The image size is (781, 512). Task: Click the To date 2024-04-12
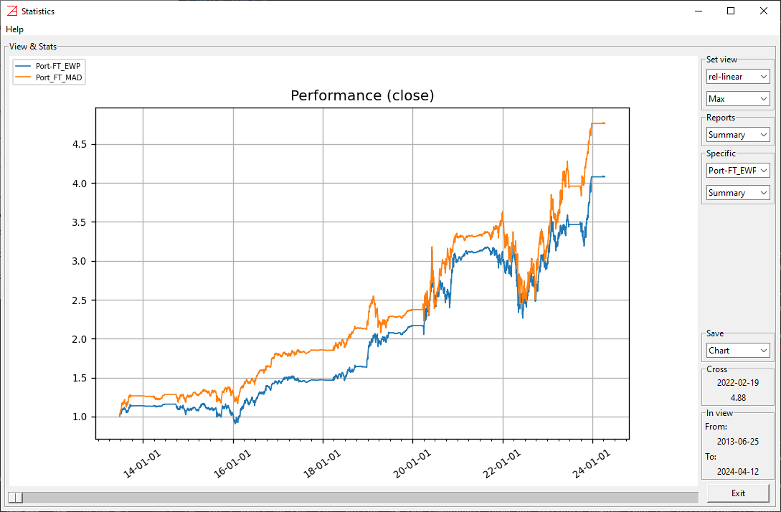coord(738,471)
